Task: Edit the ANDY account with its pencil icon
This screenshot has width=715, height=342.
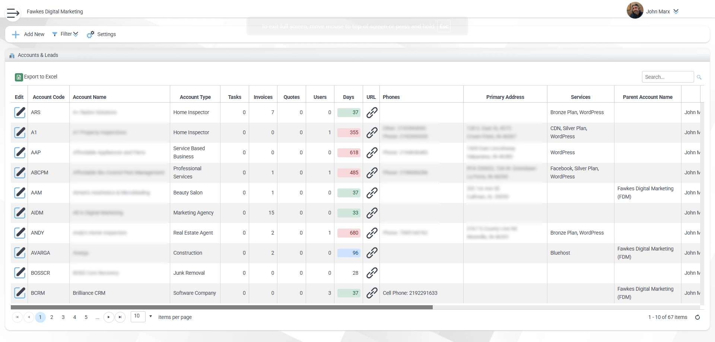Action: pyautogui.click(x=20, y=233)
